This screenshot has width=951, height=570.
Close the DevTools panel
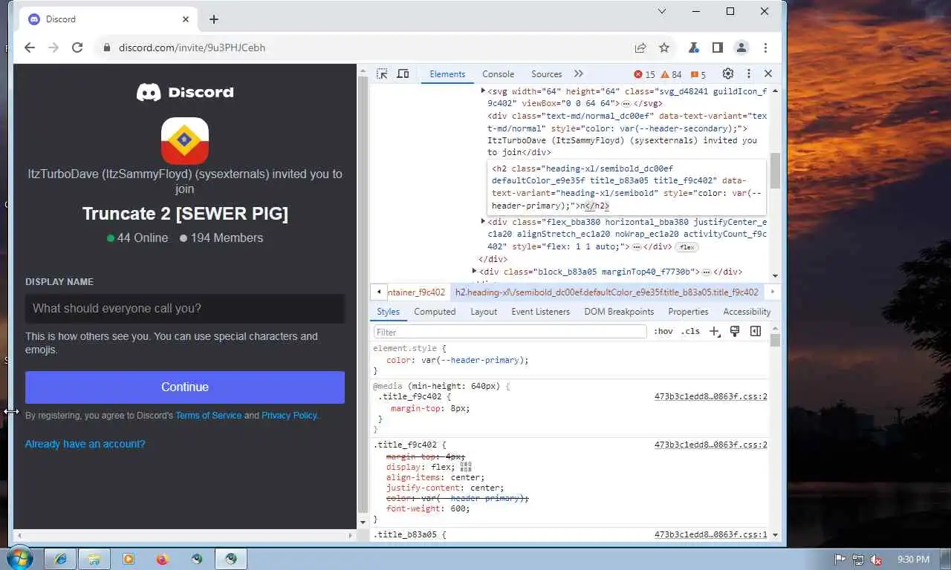[x=768, y=73]
